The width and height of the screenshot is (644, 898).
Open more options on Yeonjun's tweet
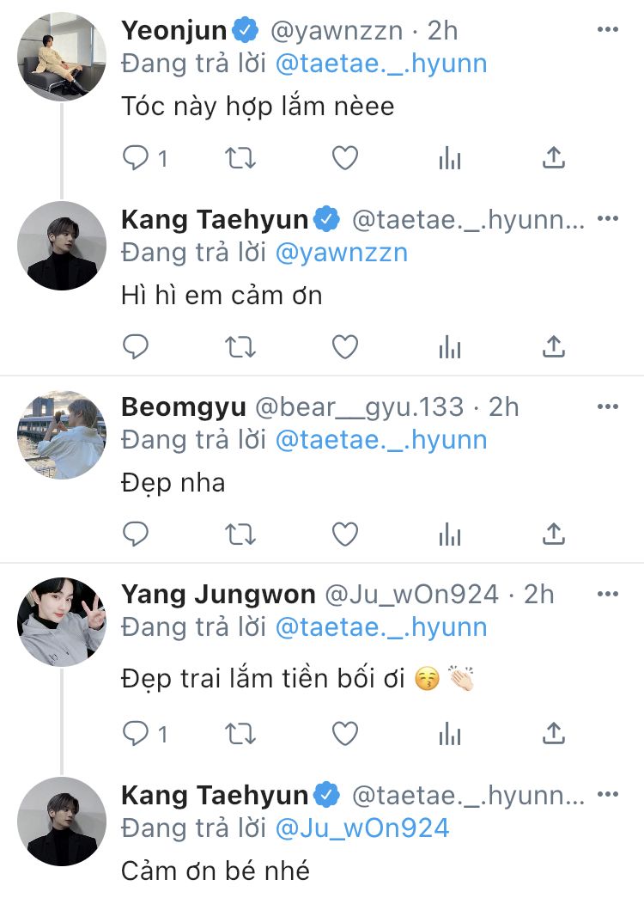607,31
